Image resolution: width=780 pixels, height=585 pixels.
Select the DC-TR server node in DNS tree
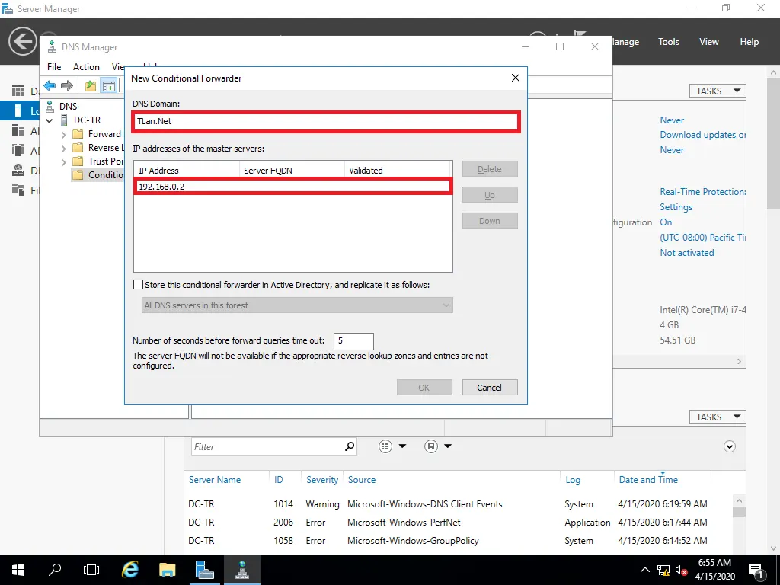[87, 120]
